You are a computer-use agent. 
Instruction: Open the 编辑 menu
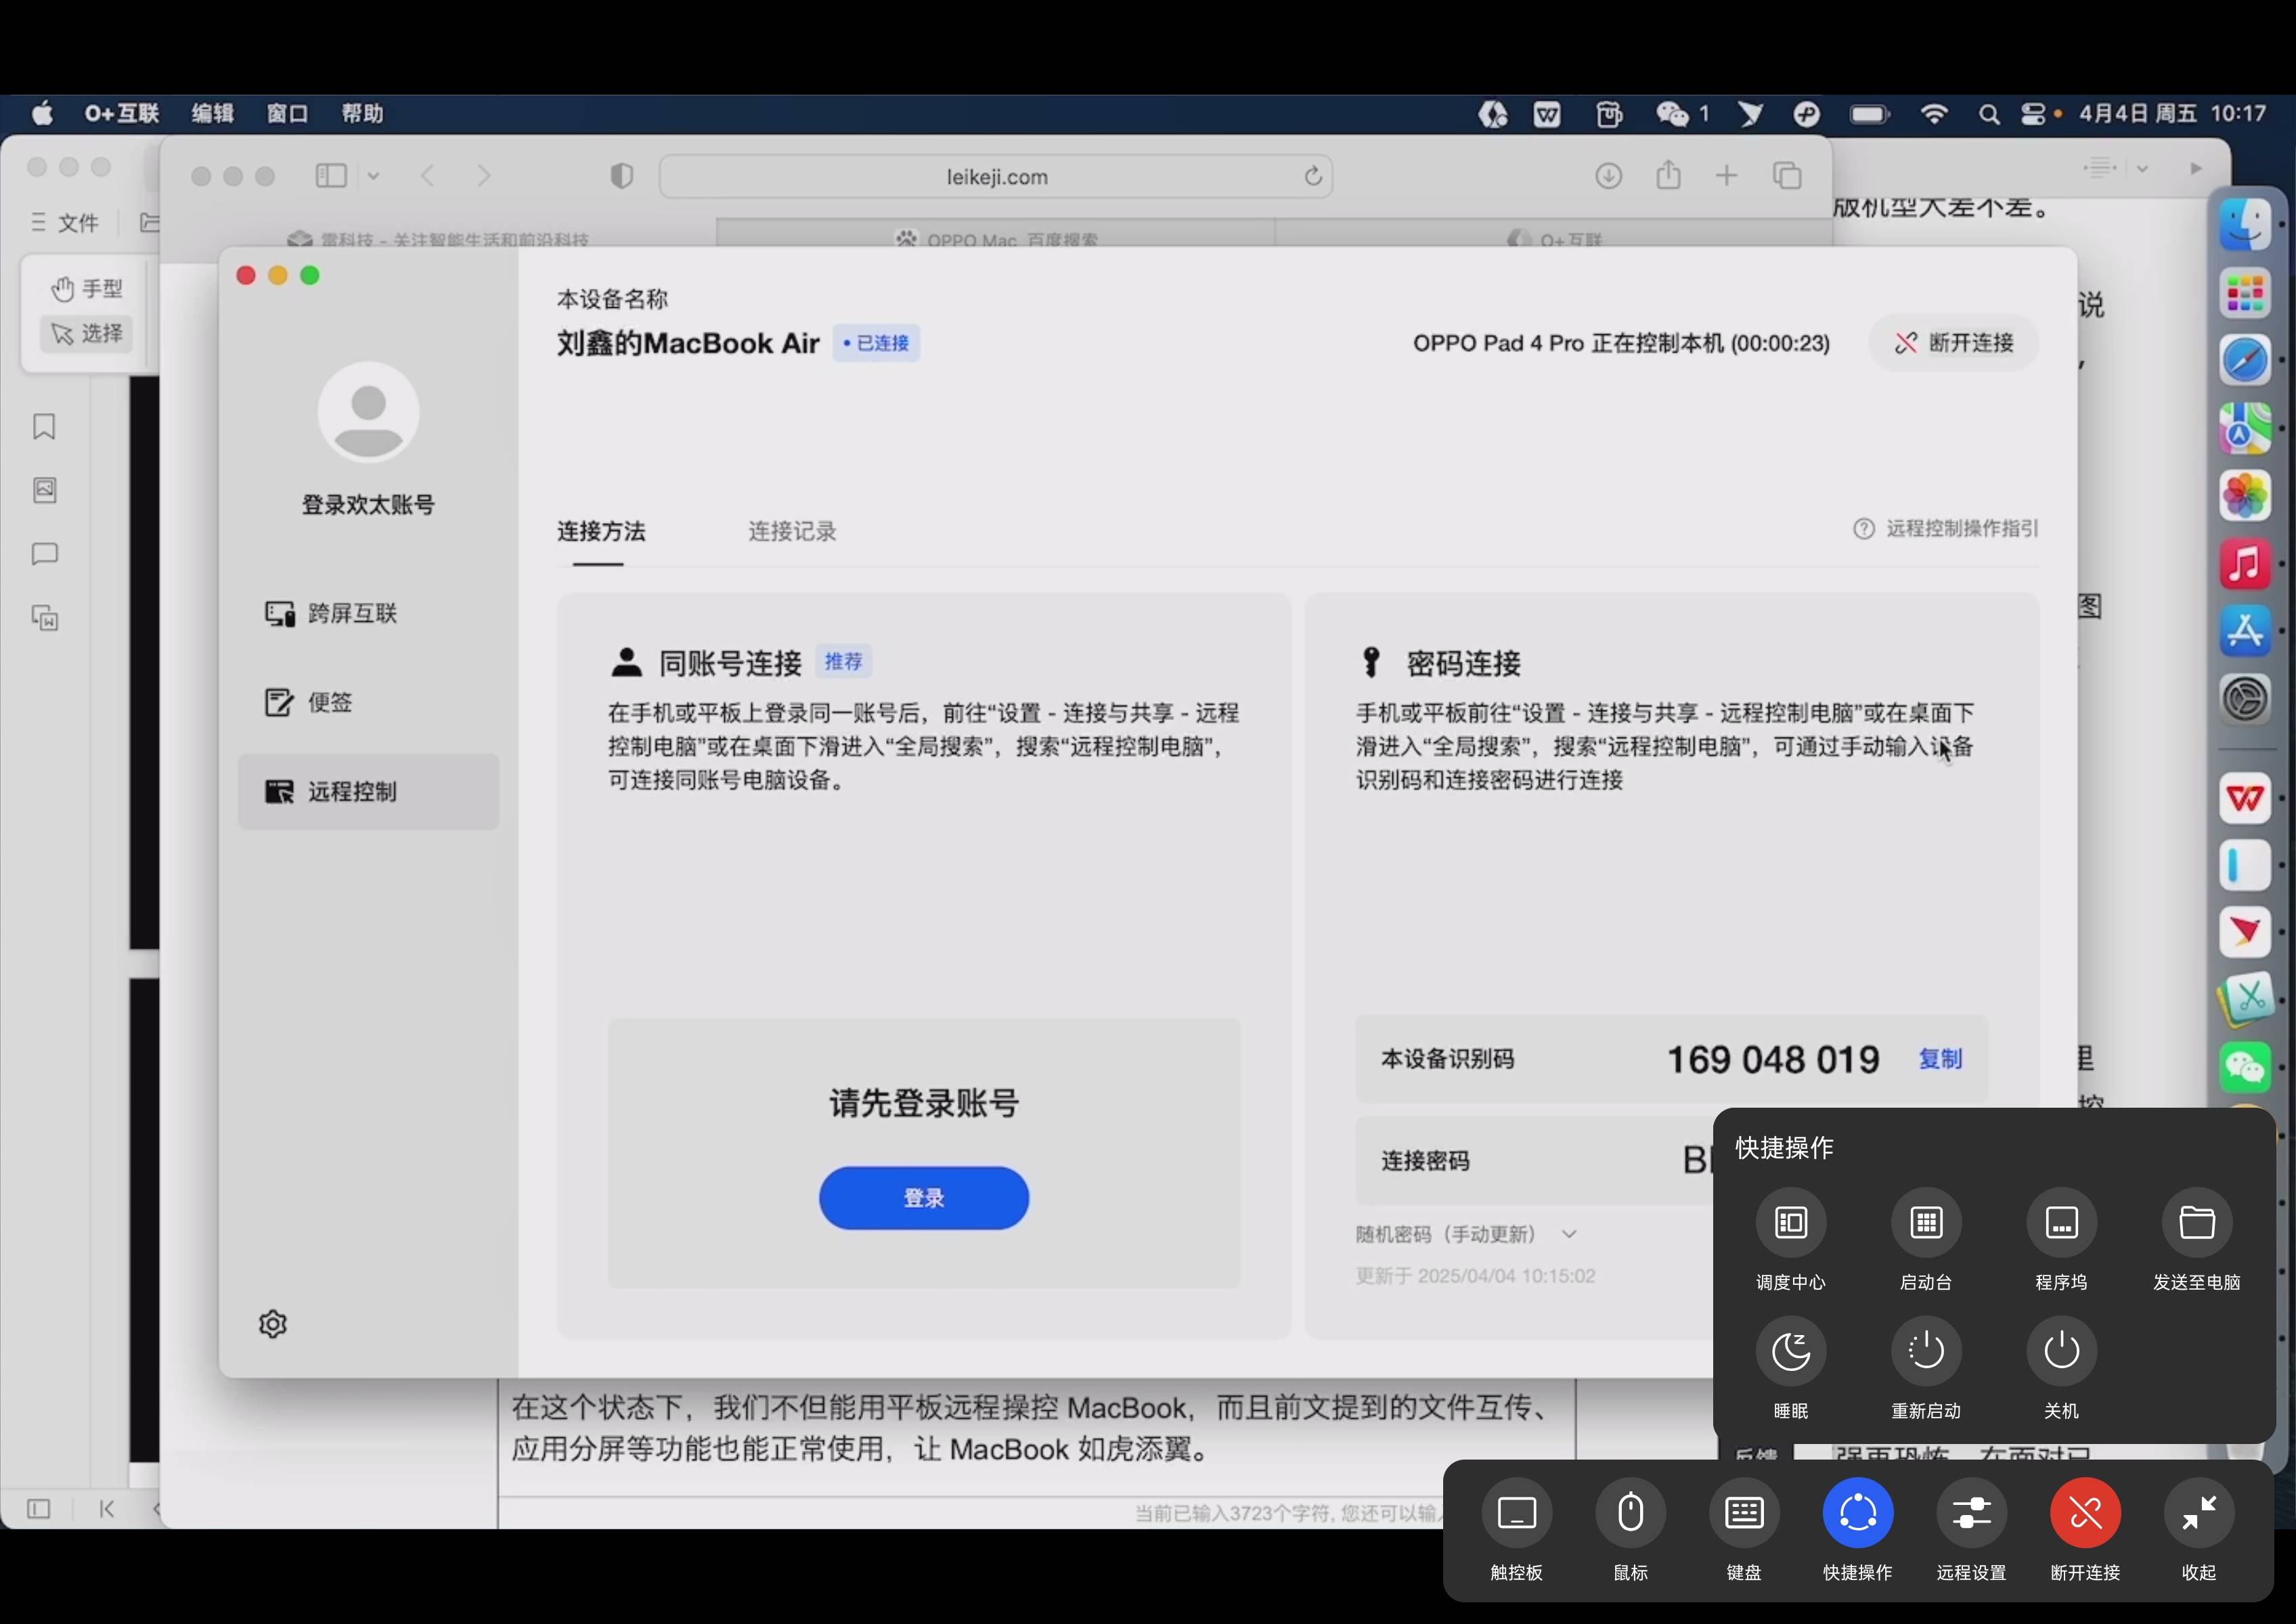tap(212, 114)
